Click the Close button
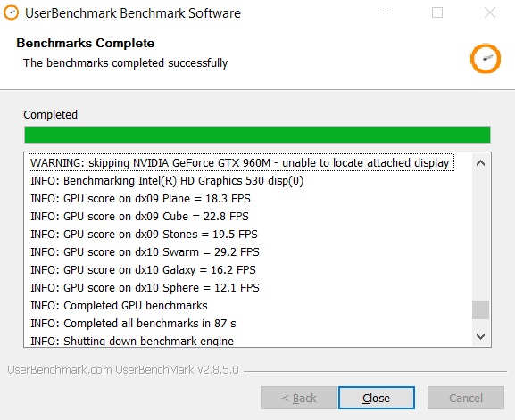Viewport: 515px width, 420px height. click(x=377, y=398)
